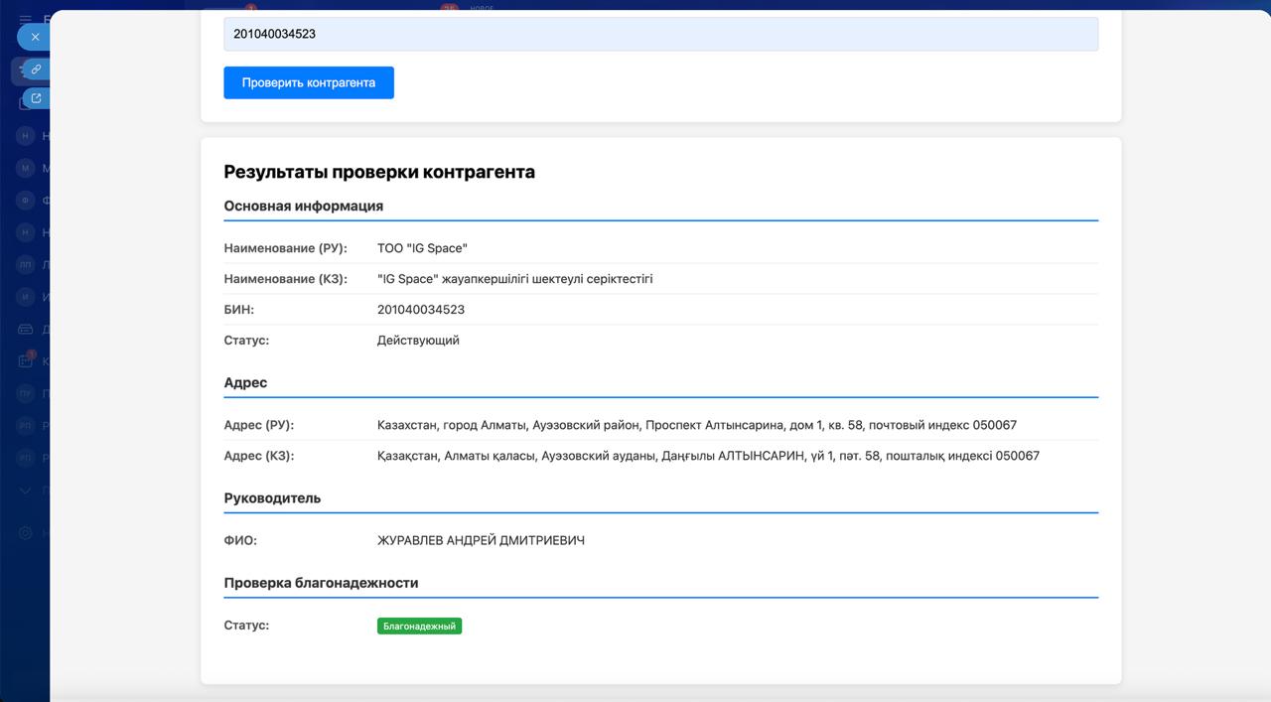The width and height of the screenshot is (1271, 702).
Task: Click the Russian address text with Проспект Алтынсарина
Action: pos(696,425)
